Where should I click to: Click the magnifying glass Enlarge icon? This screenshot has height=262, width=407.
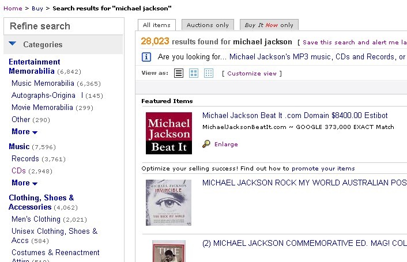coord(206,144)
